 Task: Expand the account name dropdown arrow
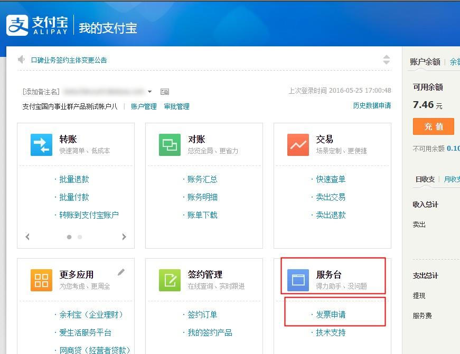click(x=149, y=92)
